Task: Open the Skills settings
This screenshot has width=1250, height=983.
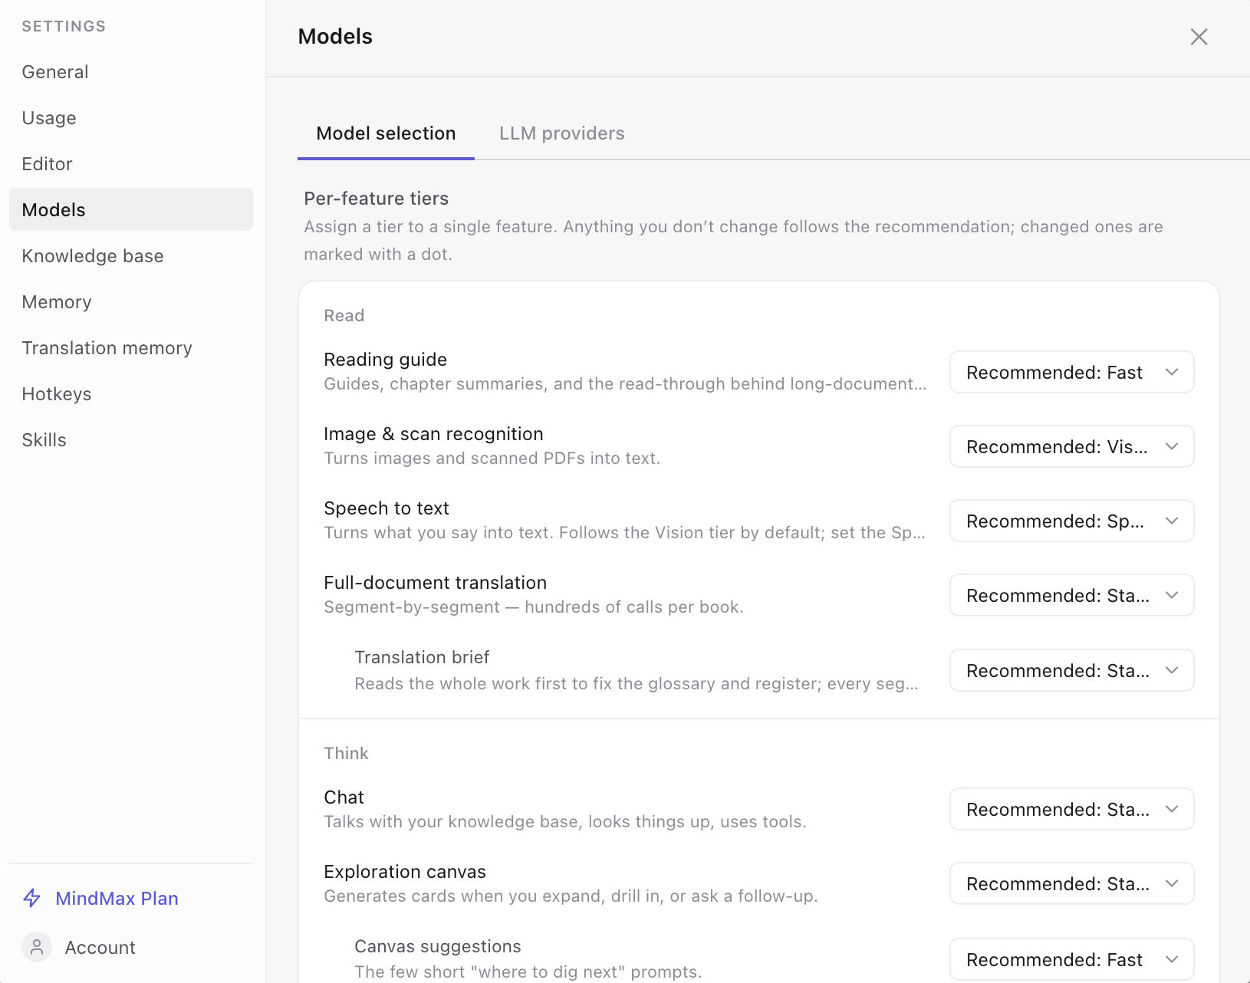Action: click(x=131, y=439)
